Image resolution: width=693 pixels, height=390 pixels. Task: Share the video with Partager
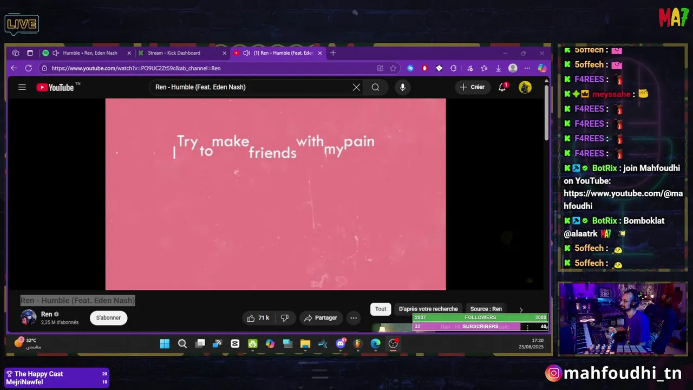(321, 318)
